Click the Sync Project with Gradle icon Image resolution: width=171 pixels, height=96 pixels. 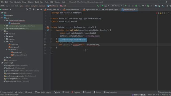click(x=156, y=6)
